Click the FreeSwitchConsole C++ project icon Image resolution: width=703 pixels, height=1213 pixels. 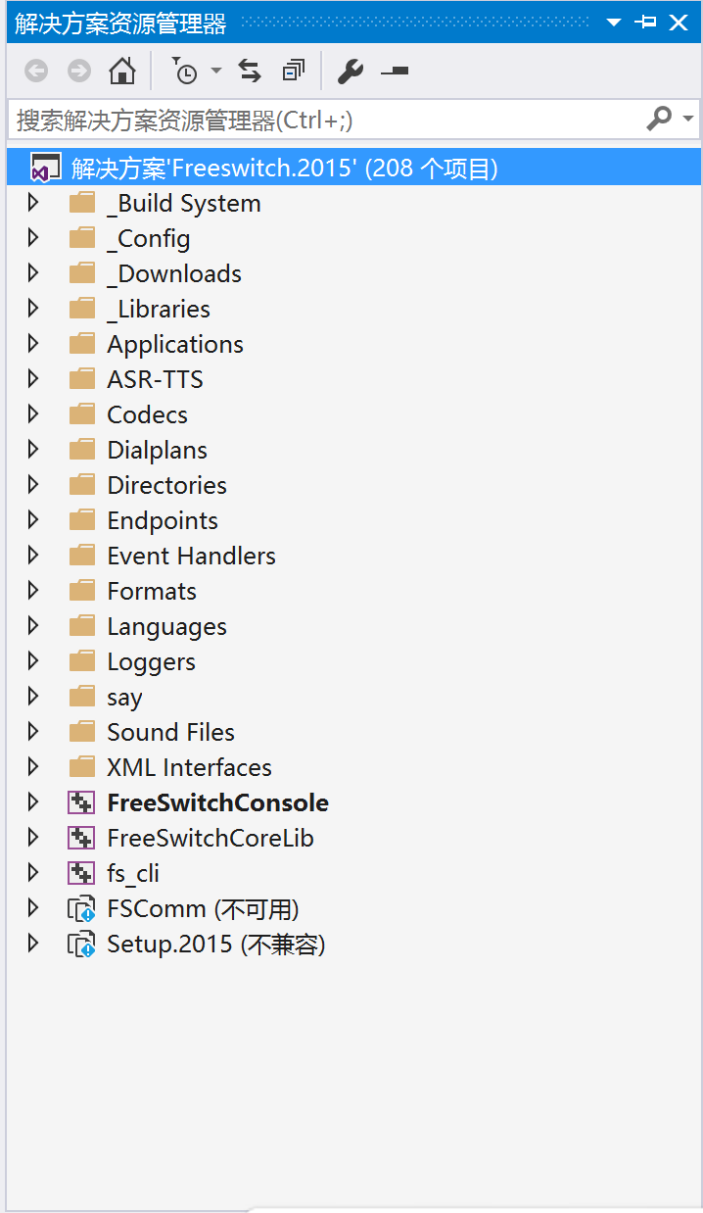pyautogui.click(x=80, y=803)
